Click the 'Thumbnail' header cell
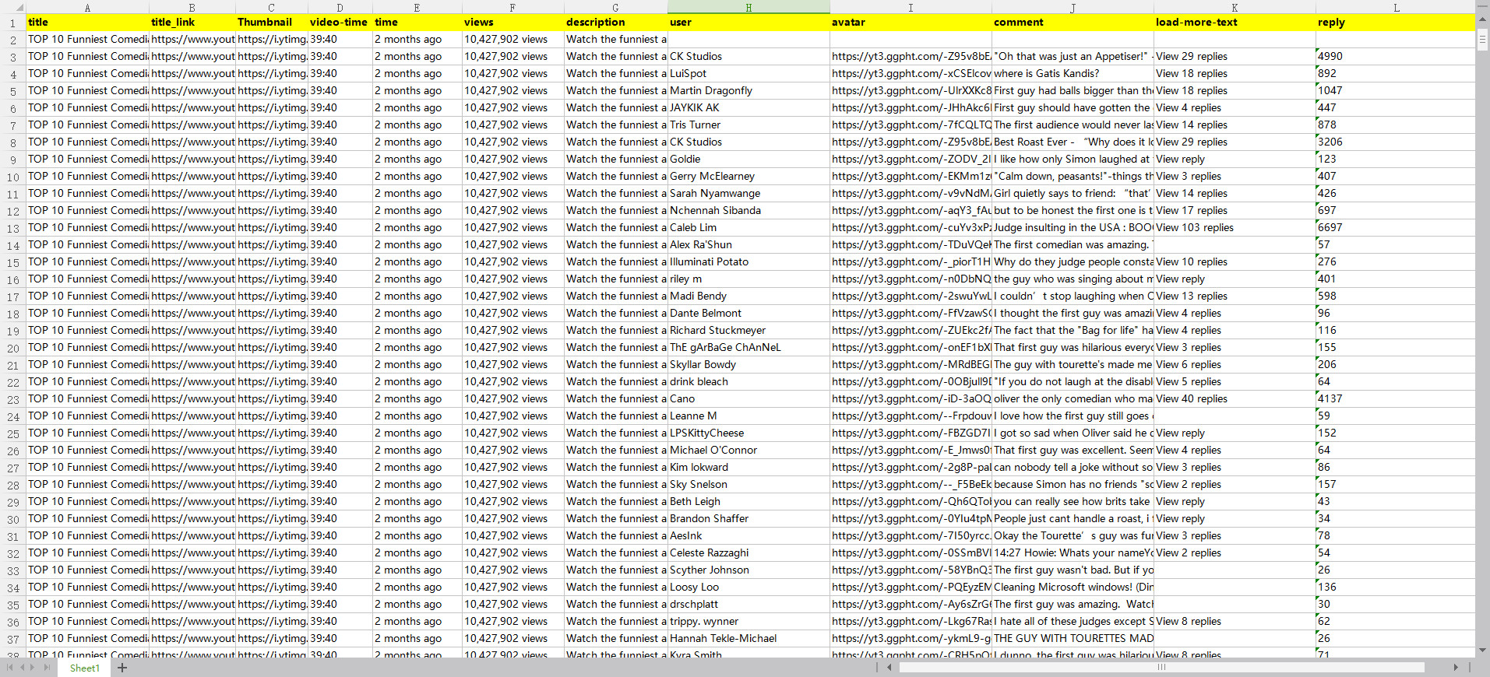The image size is (1490, 677). pos(272,23)
